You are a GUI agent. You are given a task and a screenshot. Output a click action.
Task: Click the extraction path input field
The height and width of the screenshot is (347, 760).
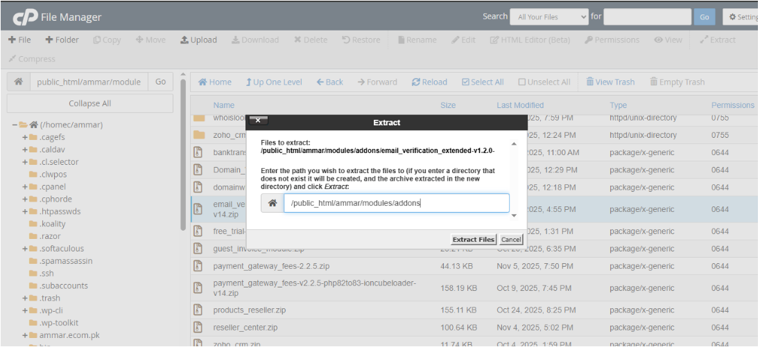396,203
